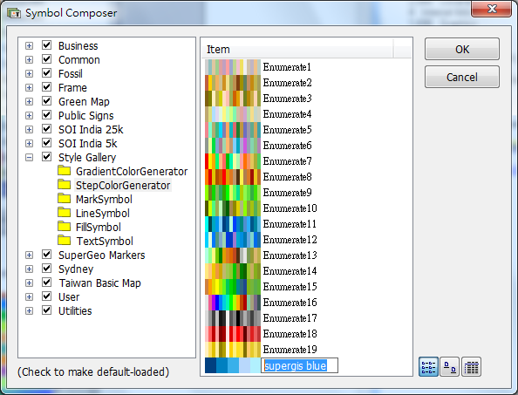The image size is (518, 395).
Task: Open the LineSymbol folder
Action: tap(102, 214)
